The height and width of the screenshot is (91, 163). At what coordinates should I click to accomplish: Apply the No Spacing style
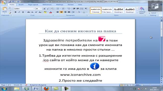tap(107, 10)
